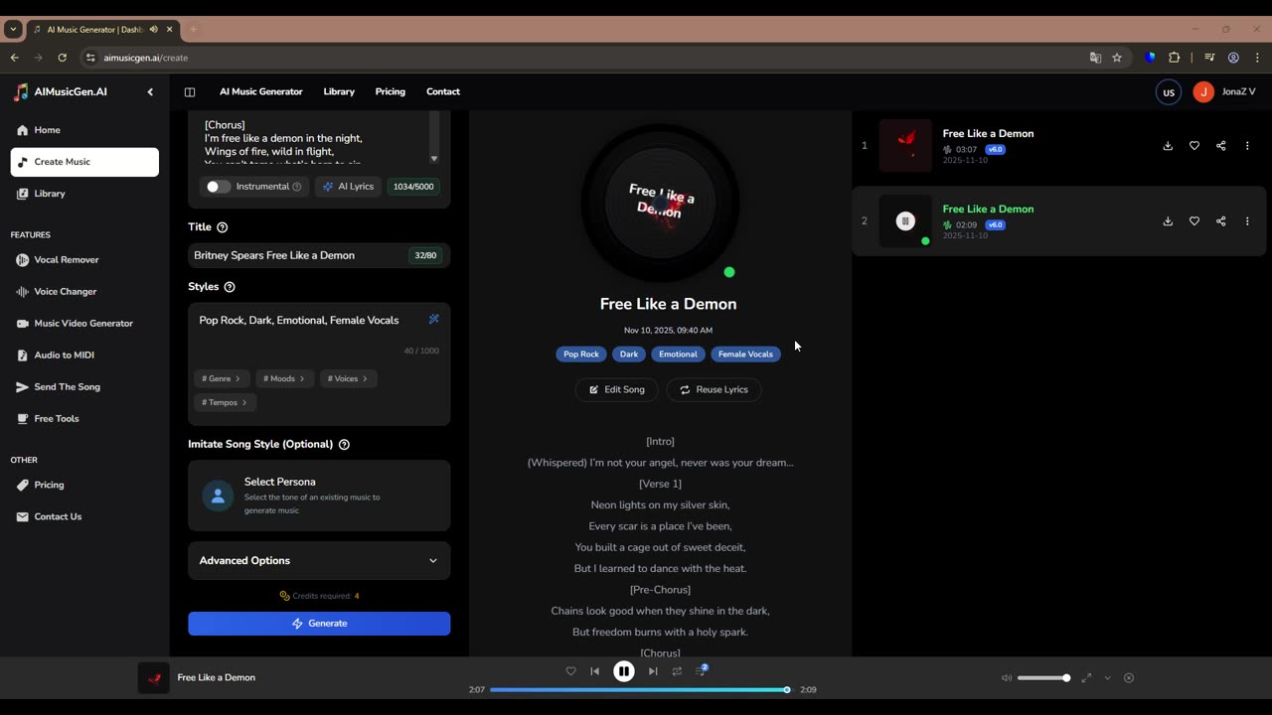Go to AI Music Generator in top nav
Image resolution: width=1272 pixels, height=715 pixels.
[261, 91]
